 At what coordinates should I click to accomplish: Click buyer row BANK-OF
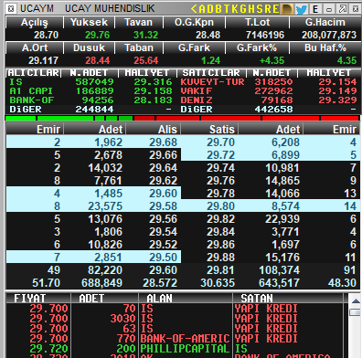tap(90, 100)
